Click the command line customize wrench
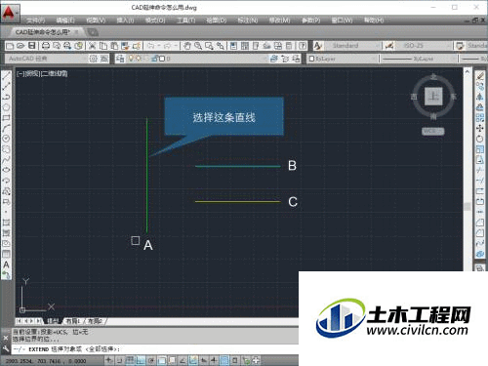The width and height of the screenshot is (488, 366). point(6,349)
